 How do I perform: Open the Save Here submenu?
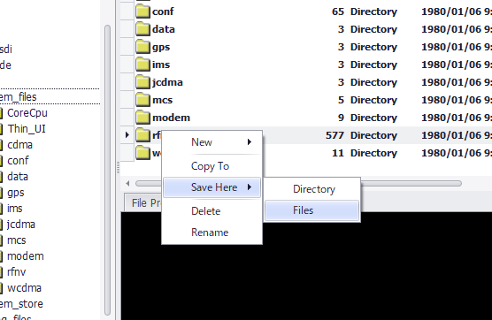[x=211, y=187]
